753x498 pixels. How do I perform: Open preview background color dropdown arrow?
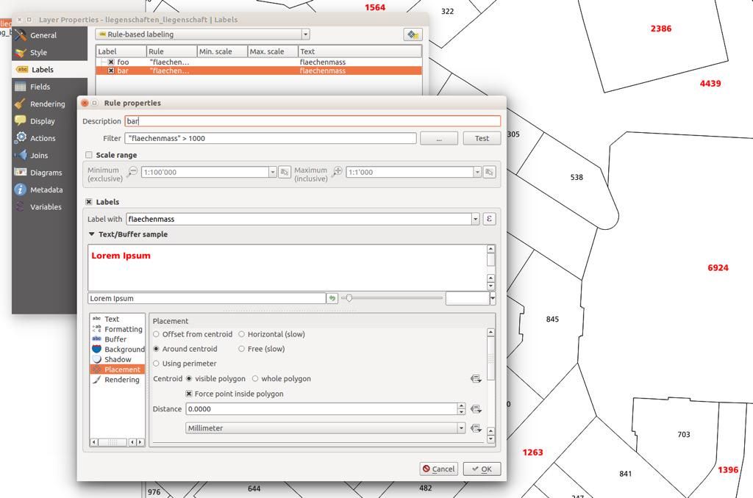492,298
